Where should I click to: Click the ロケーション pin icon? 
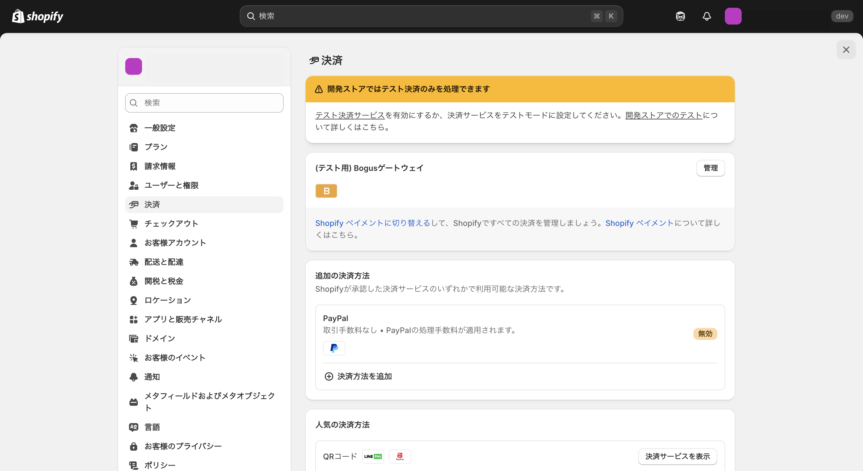pos(134,300)
